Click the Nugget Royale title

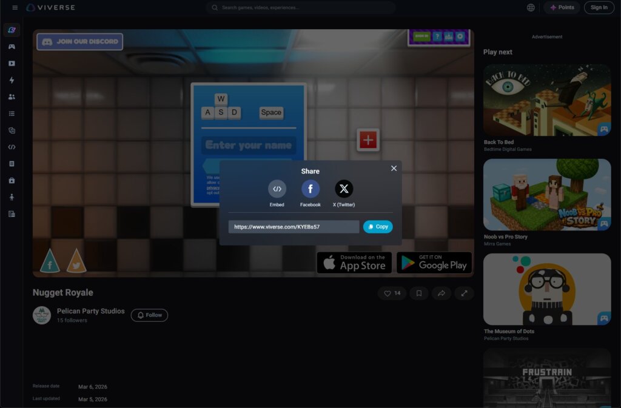click(63, 292)
